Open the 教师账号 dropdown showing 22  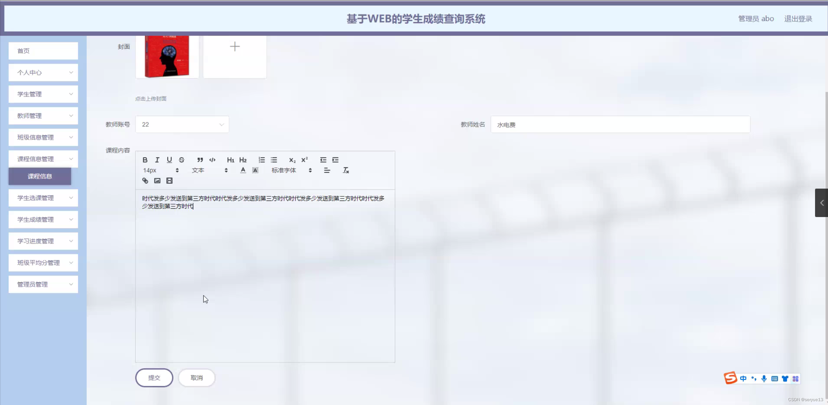tap(182, 124)
